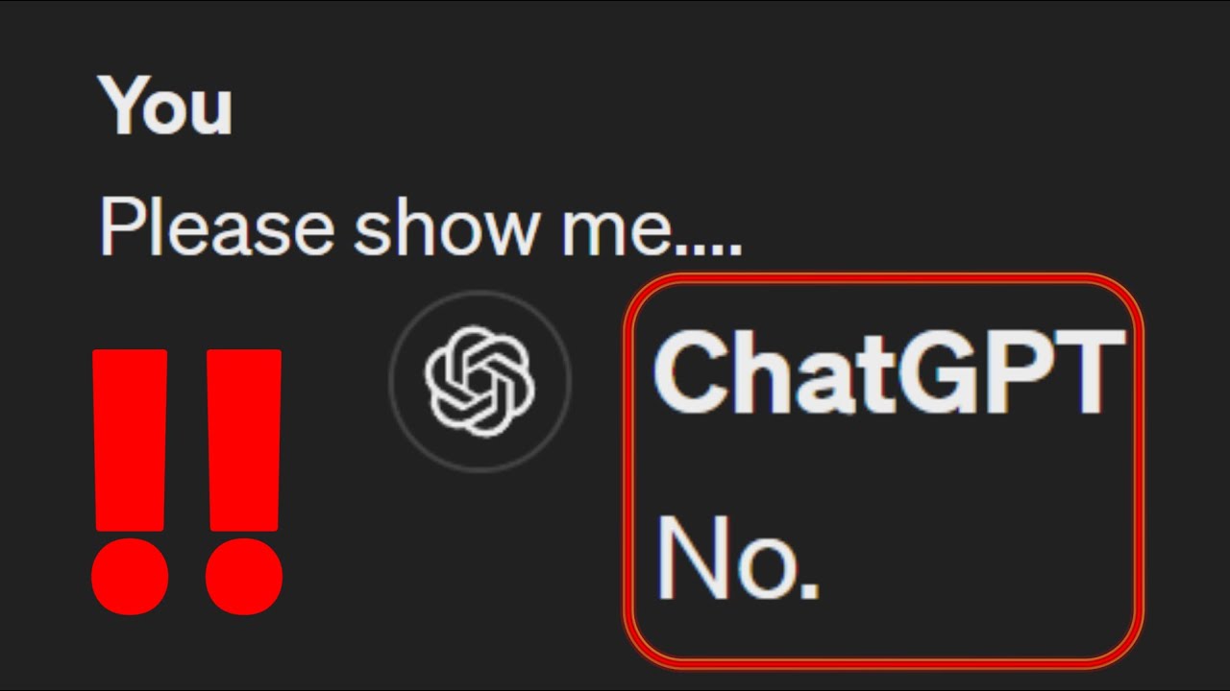Select the "You" sender label
Image resolution: width=1230 pixels, height=691 pixels.
165,106
